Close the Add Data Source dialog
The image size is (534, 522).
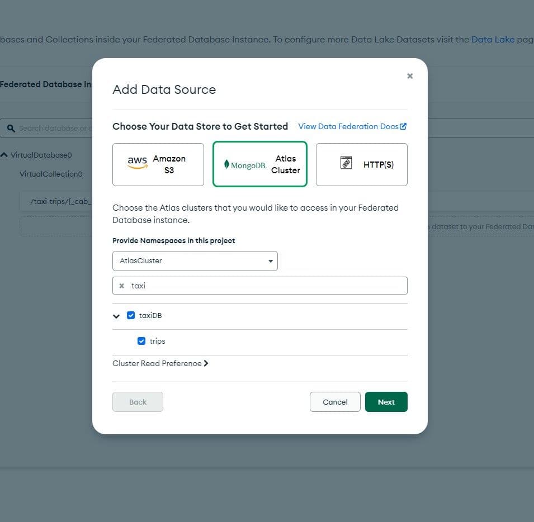pos(410,76)
